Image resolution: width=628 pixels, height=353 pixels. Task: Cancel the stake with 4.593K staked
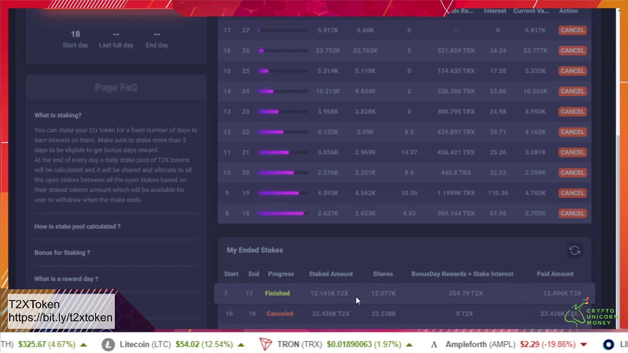click(x=573, y=193)
